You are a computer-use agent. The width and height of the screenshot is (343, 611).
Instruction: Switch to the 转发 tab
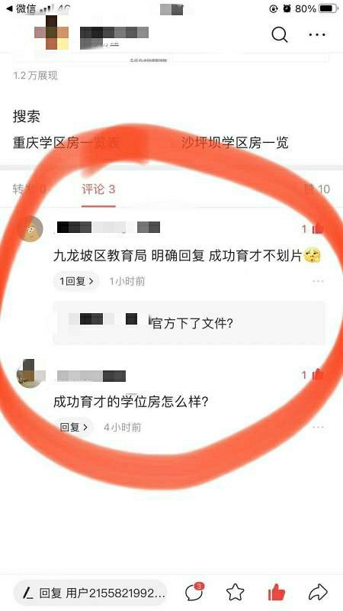point(30,189)
